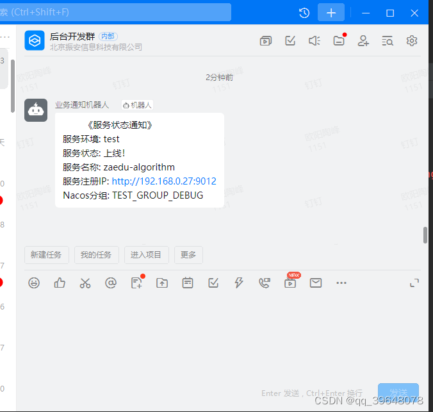The image size is (433, 412).
Task: Open the mail envelope icon
Action: click(x=316, y=283)
